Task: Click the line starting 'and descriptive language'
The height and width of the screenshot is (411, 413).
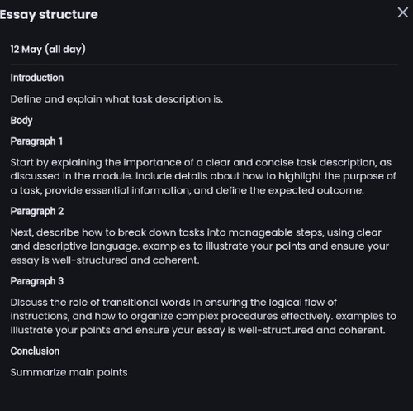Action: coord(200,246)
